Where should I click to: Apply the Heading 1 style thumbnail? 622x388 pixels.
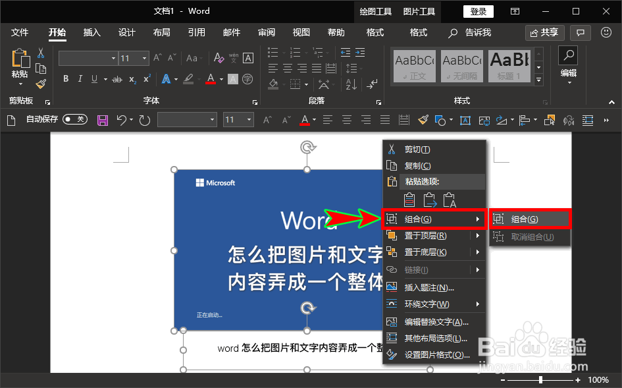click(x=509, y=66)
